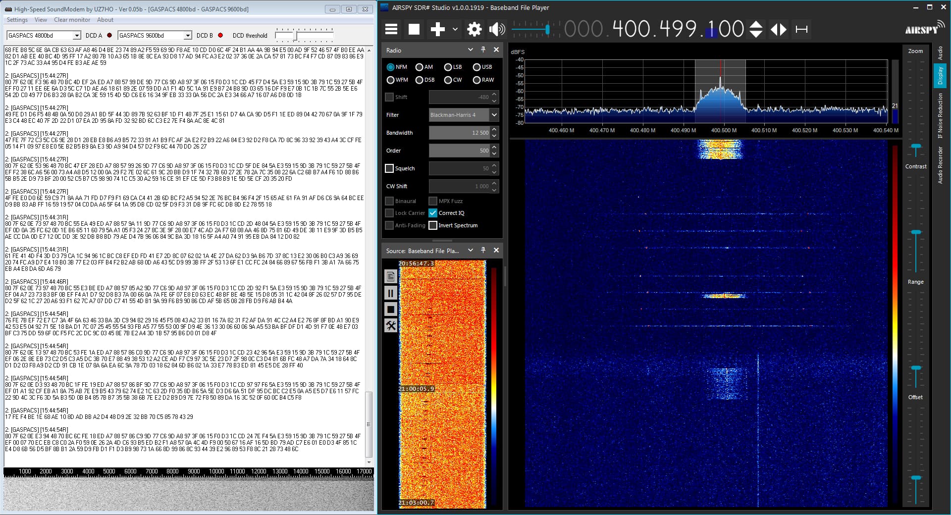Click the wrench tools icon in file player
This screenshot has height=515, width=951.
coord(391,326)
